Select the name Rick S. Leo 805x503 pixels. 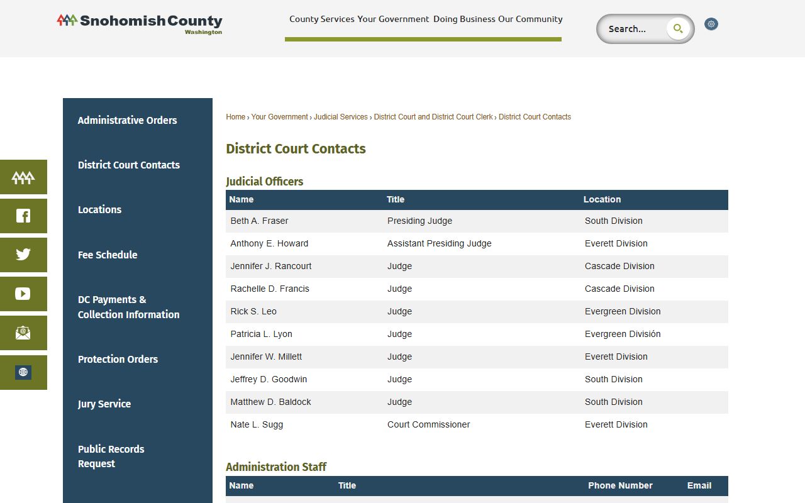(x=253, y=311)
